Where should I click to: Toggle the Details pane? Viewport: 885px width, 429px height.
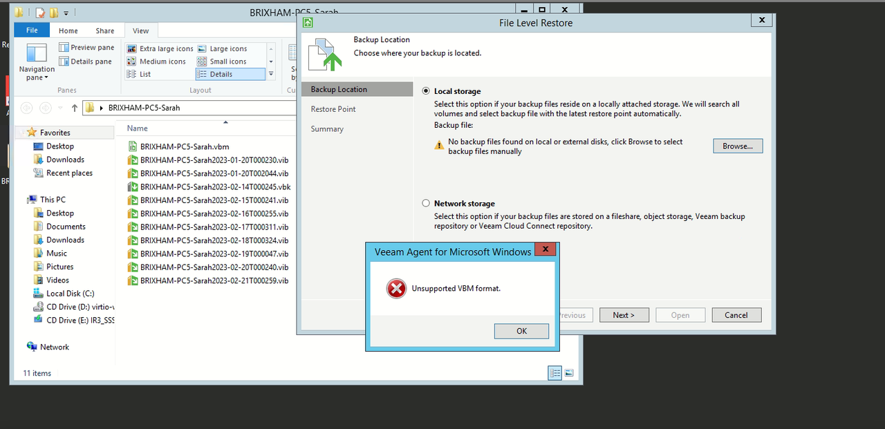coord(85,61)
